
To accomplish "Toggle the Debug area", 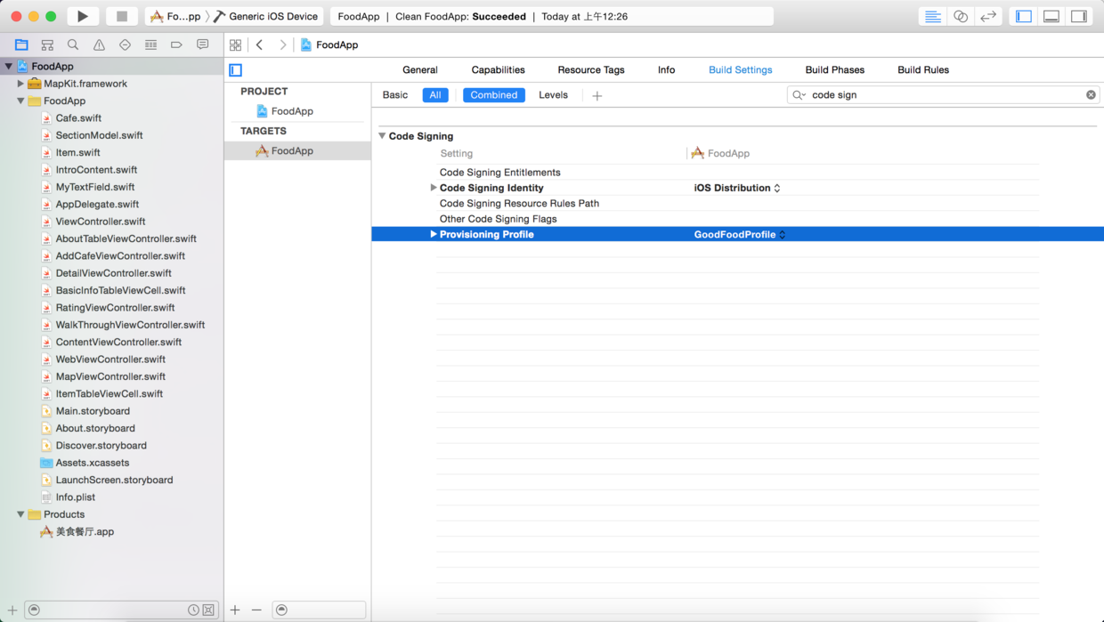I will tap(1051, 16).
